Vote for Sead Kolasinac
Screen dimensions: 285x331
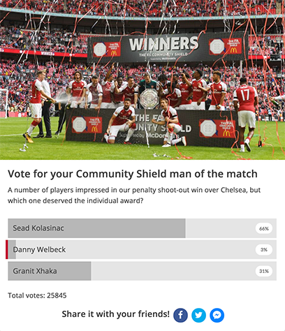pyautogui.click(x=142, y=228)
